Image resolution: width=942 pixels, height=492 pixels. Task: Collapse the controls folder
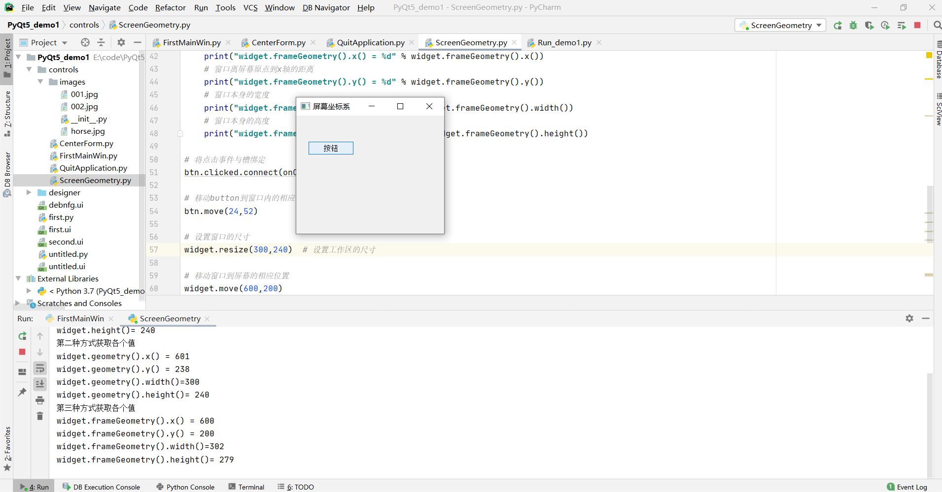click(30, 69)
